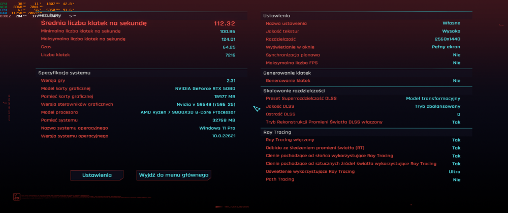508x213 pixels.
Task: Click the Czas value 64.25
Action: 230,47
